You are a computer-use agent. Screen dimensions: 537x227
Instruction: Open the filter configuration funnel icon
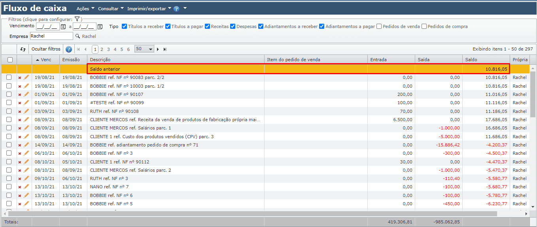[x=78, y=19]
